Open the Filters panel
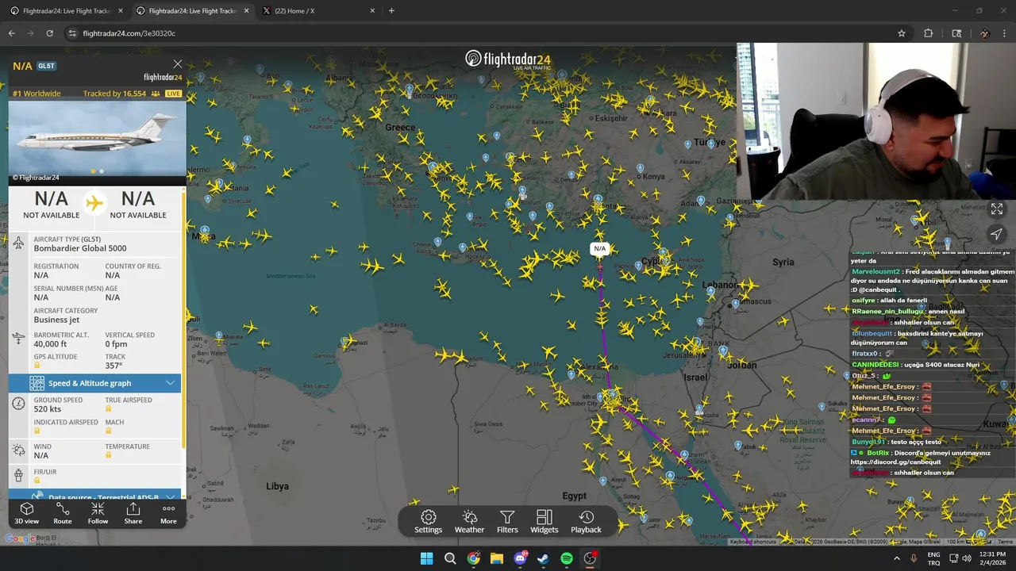 point(507,522)
